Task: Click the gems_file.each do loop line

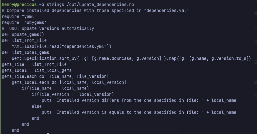Action: tap(55, 76)
